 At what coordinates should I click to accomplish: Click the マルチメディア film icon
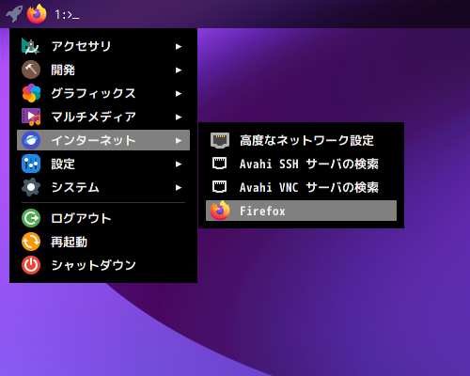point(31,117)
